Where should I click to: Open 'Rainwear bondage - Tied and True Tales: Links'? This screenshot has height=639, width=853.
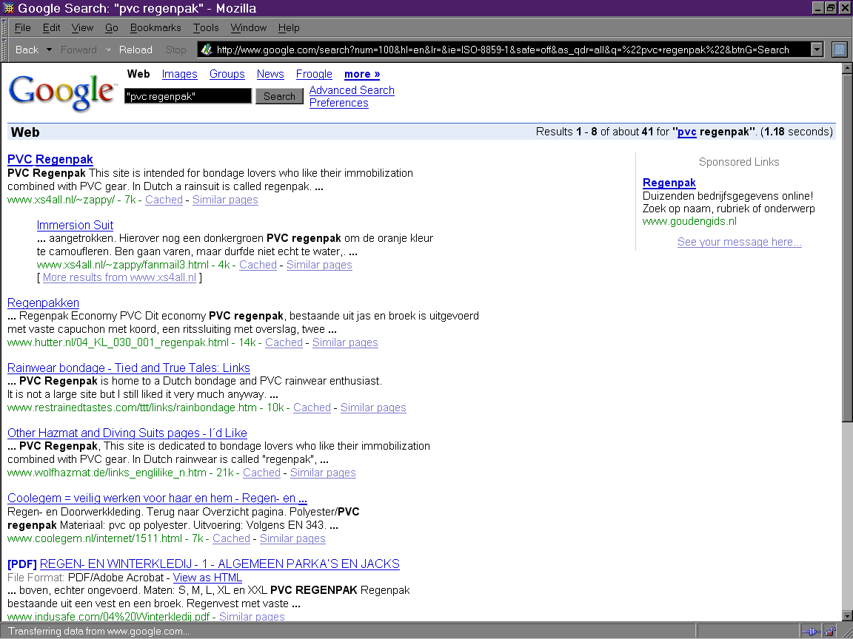129,368
